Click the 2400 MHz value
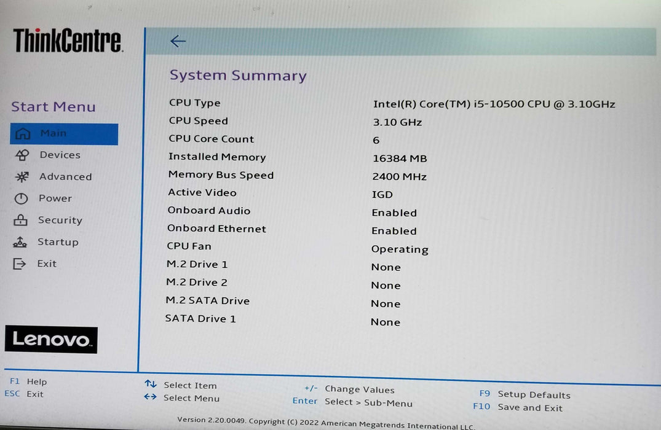This screenshot has width=661, height=430. [399, 176]
